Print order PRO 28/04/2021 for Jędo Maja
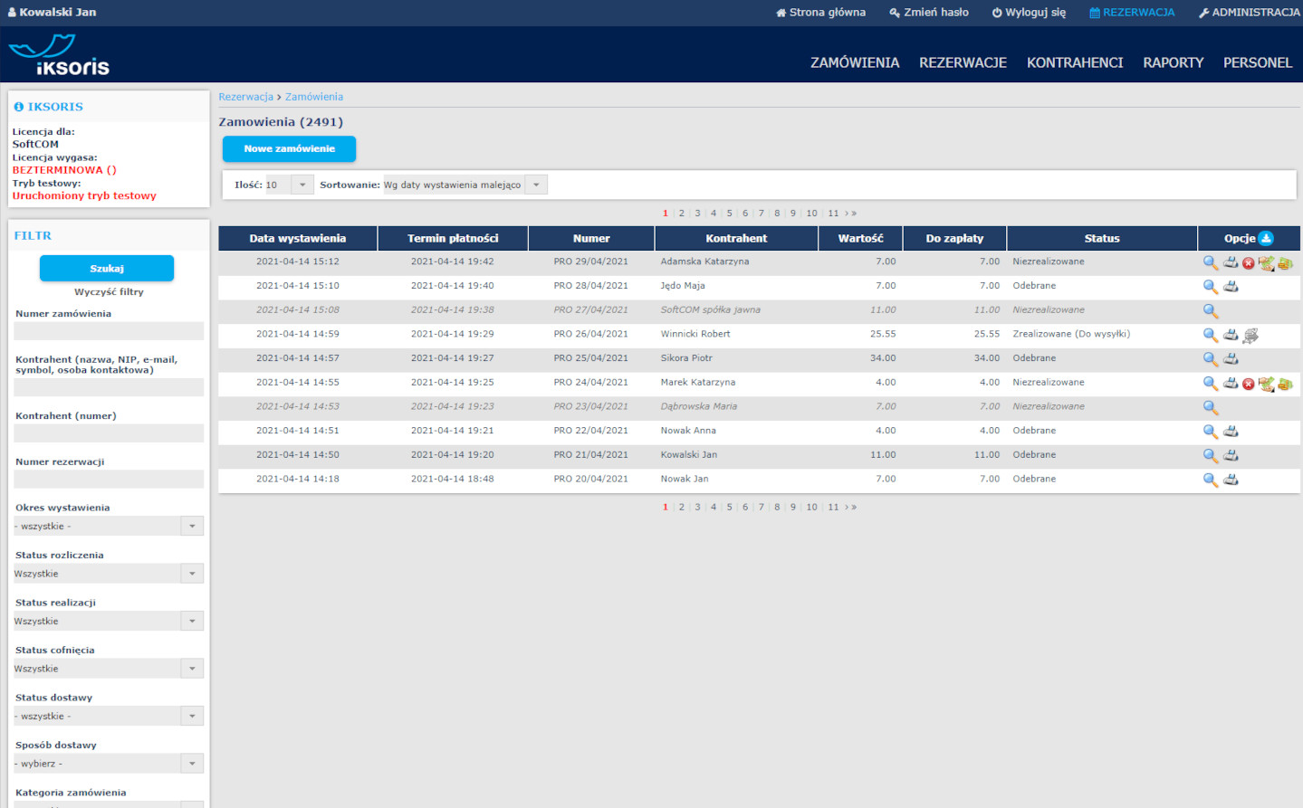1303x808 pixels. coord(1231,287)
